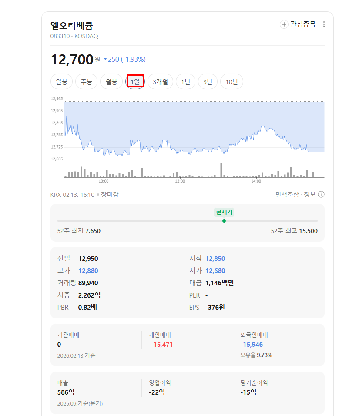
Task: Click the 현재가 label badge
Action: coord(224,212)
